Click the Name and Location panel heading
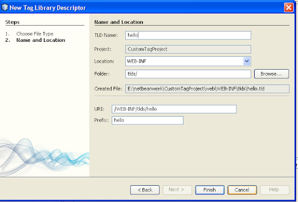Image resolution: width=298 pixels, height=202 pixels. 119,22
